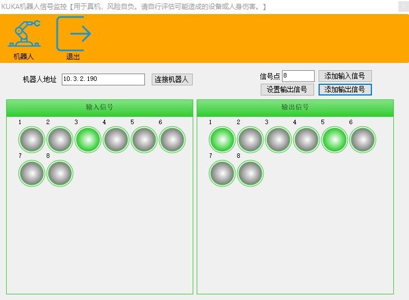Toggle output signal indicator 3
This screenshot has height=300, width=409.
(278, 139)
